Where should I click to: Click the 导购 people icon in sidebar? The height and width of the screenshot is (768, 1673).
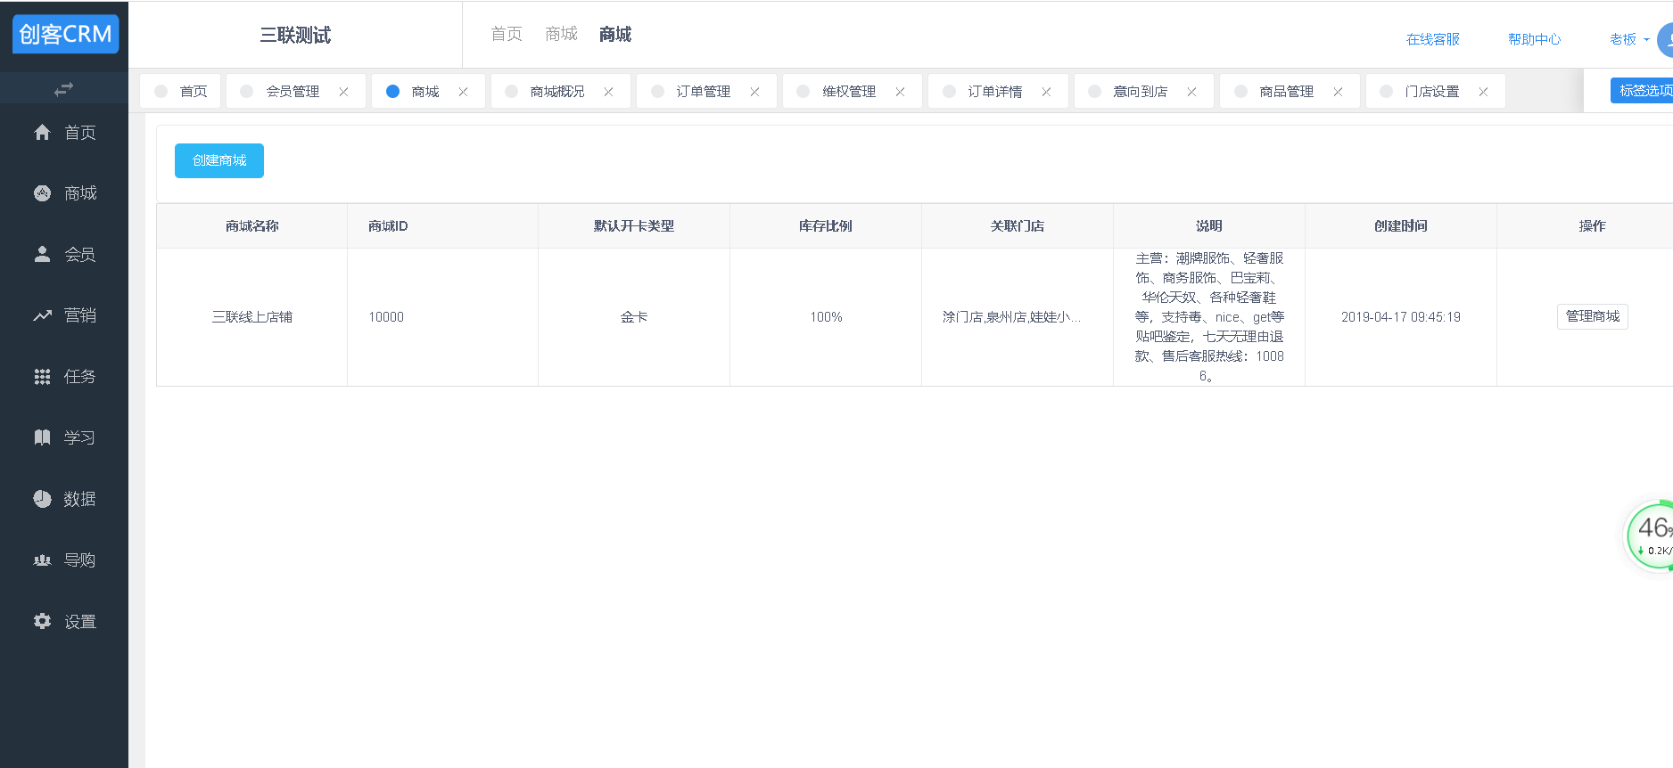[42, 560]
